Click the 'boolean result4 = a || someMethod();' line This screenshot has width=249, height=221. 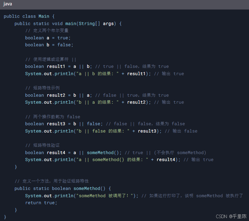tap(116, 153)
